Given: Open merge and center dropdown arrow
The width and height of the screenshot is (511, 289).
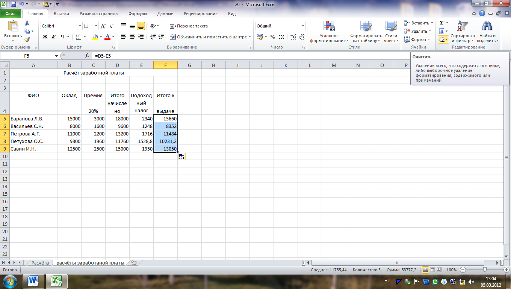Looking at the screenshot, I should pos(250,37).
